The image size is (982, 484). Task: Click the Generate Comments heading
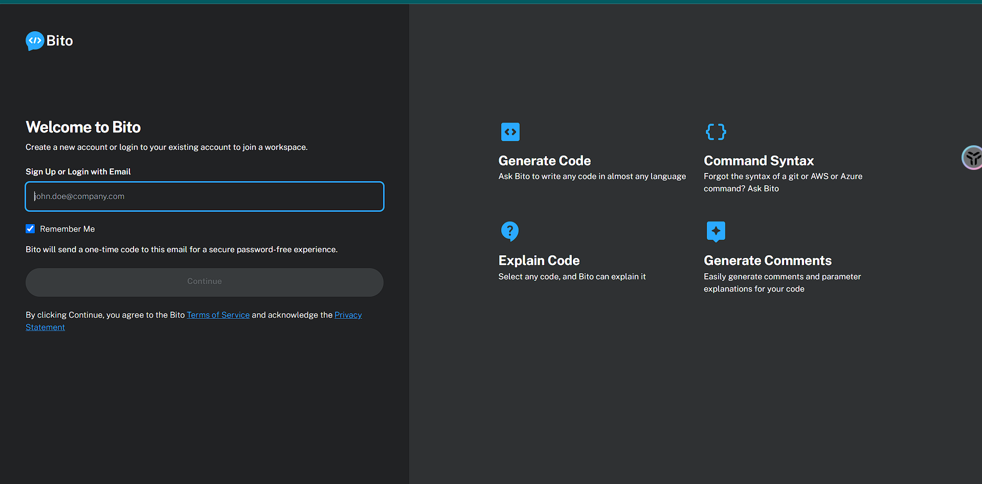click(768, 260)
